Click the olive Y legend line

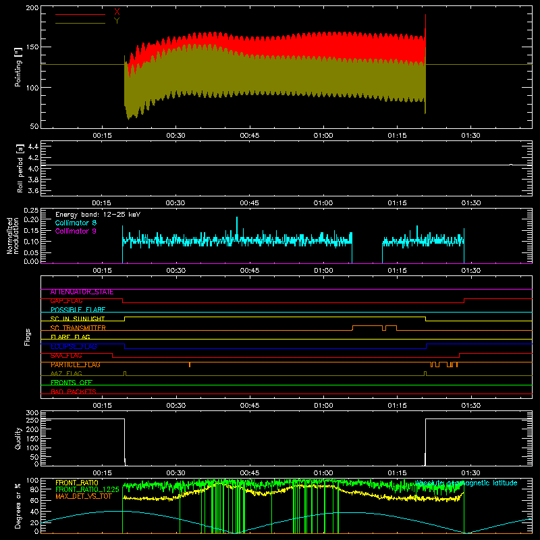80,23
